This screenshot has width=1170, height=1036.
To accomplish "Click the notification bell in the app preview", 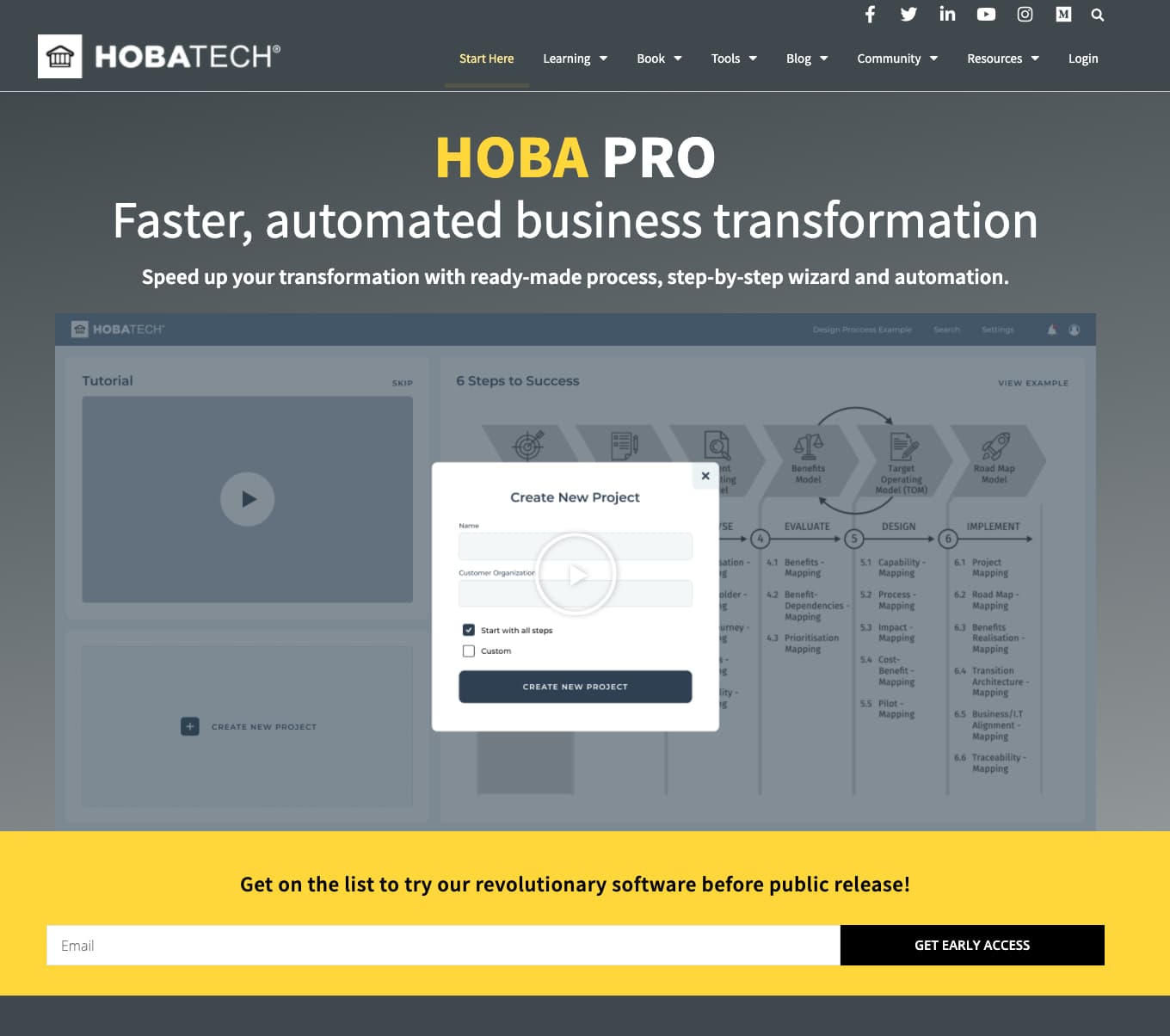I will click(1051, 330).
